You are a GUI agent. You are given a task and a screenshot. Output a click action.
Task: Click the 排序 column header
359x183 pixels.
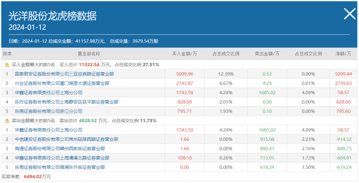tap(7, 54)
